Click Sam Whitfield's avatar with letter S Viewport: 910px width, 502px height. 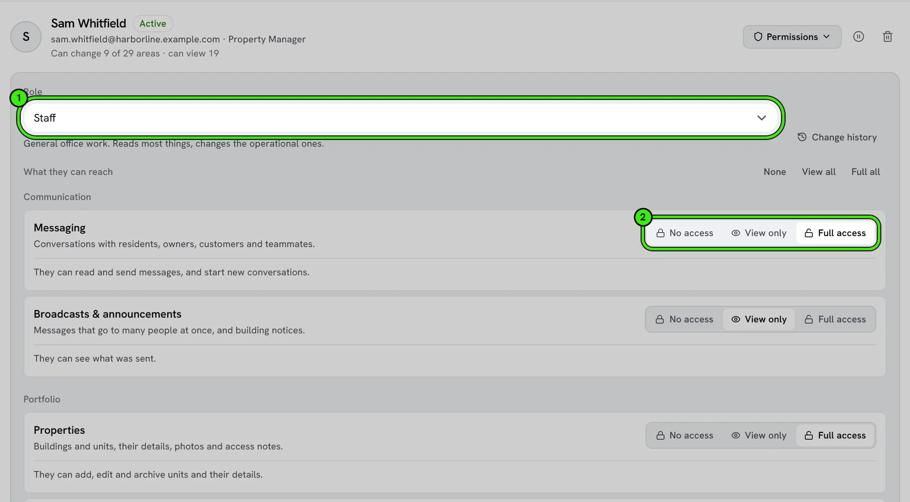pyautogui.click(x=26, y=36)
